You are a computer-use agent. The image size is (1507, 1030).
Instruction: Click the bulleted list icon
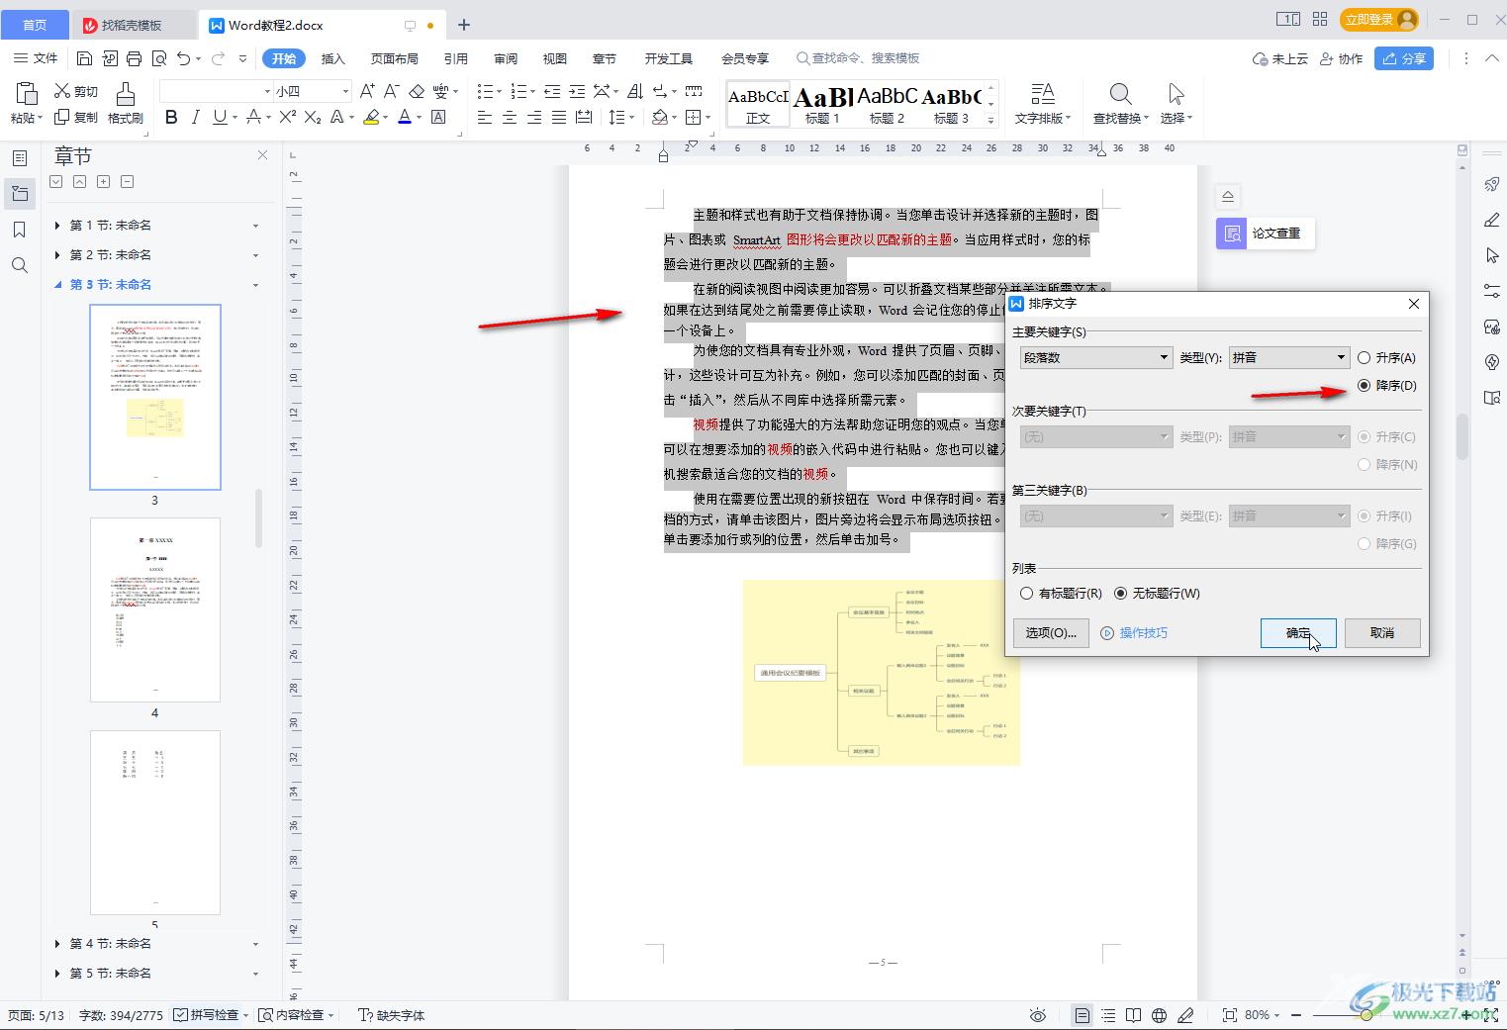(x=485, y=91)
